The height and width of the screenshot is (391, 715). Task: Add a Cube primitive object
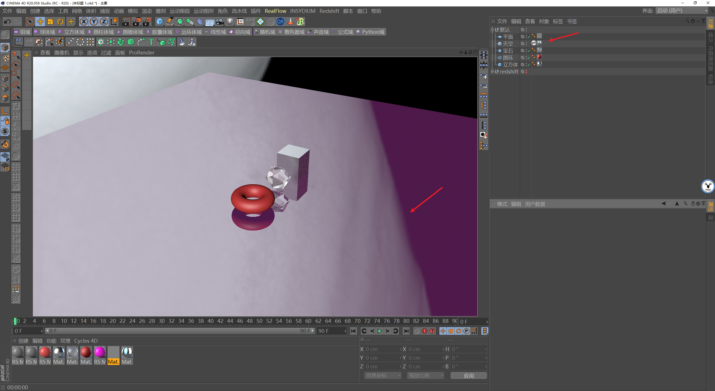(159, 22)
